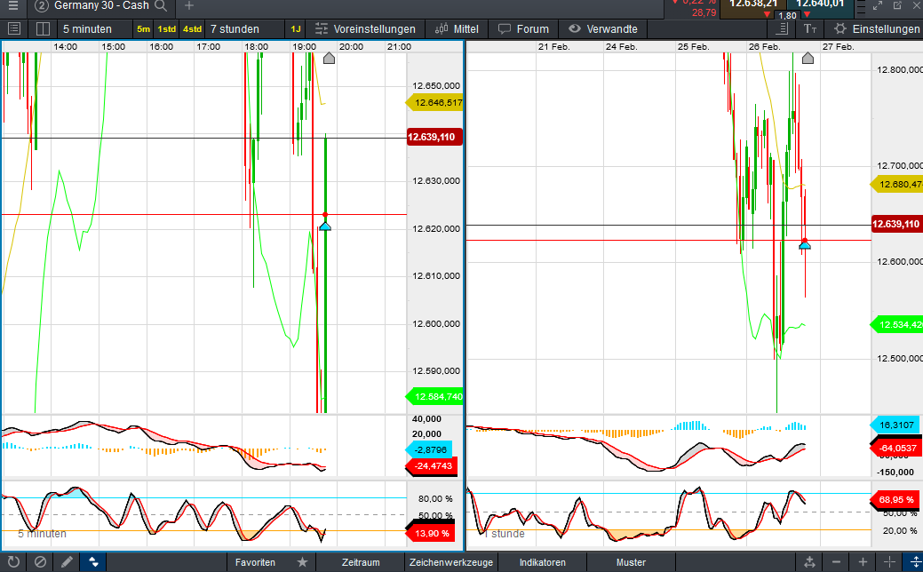
Task: Click the '5 minuten' label in left chart
Action: pyautogui.click(x=42, y=534)
